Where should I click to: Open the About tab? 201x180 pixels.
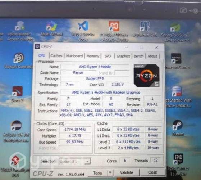[152, 56]
